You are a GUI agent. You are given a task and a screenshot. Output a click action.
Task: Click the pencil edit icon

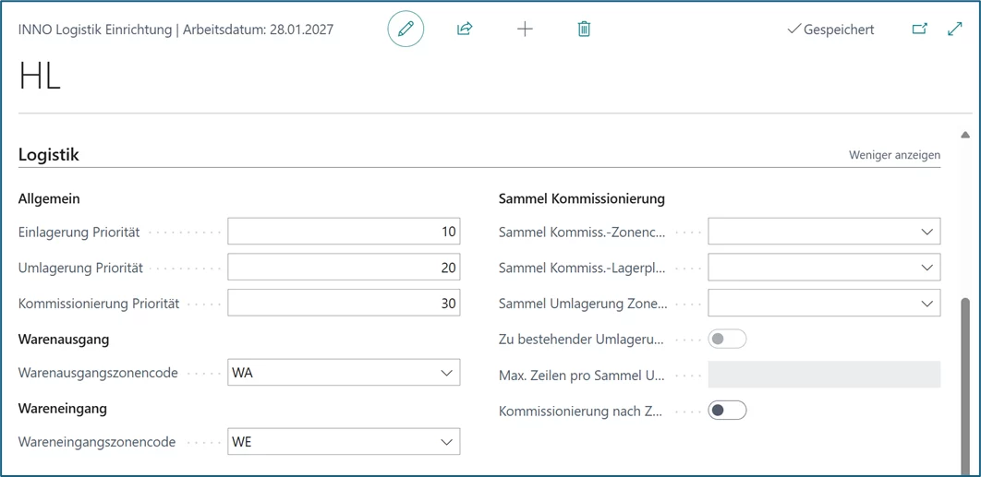point(406,30)
